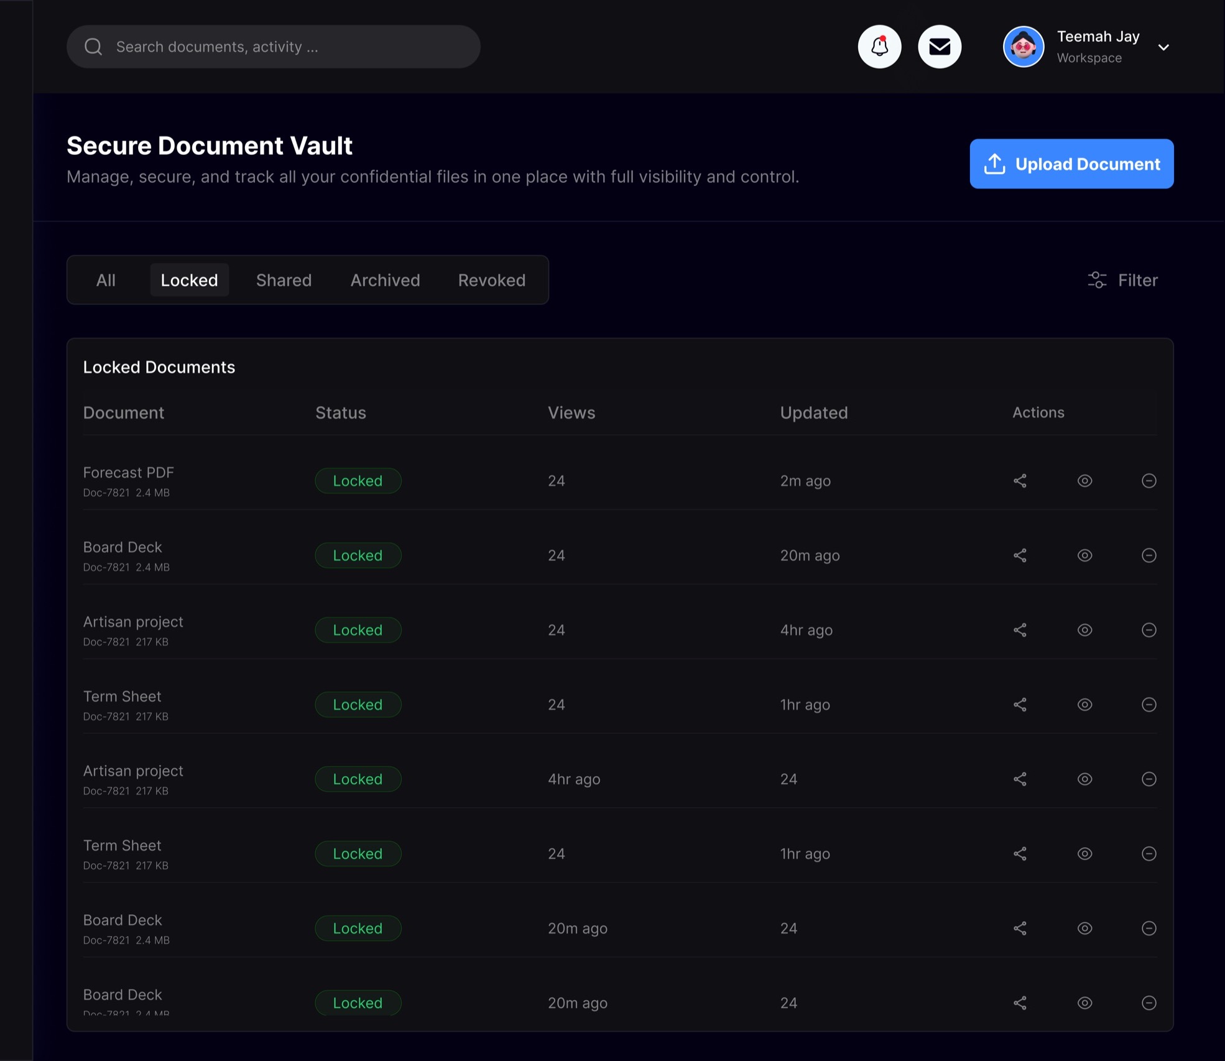Share the second Term Sheet row
The height and width of the screenshot is (1061, 1225).
pyautogui.click(x=1020, y=854)
